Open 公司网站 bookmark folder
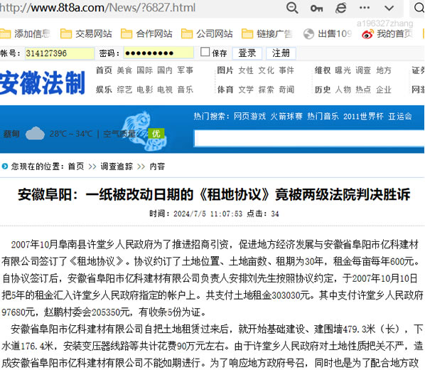Image resolution: width=425 pixels, height=370 pixels. coord(207,33)
